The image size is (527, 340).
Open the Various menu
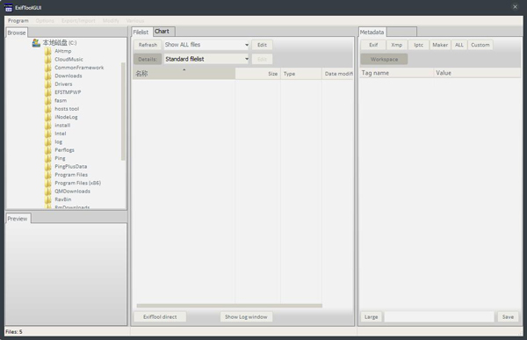pos(135,20)
